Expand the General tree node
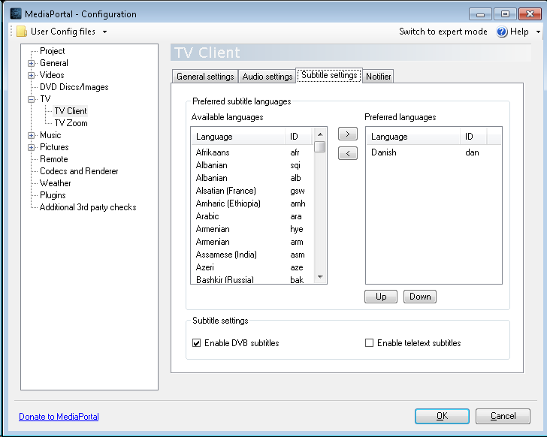This screenshot has height=437, width=547. (31, 63)
